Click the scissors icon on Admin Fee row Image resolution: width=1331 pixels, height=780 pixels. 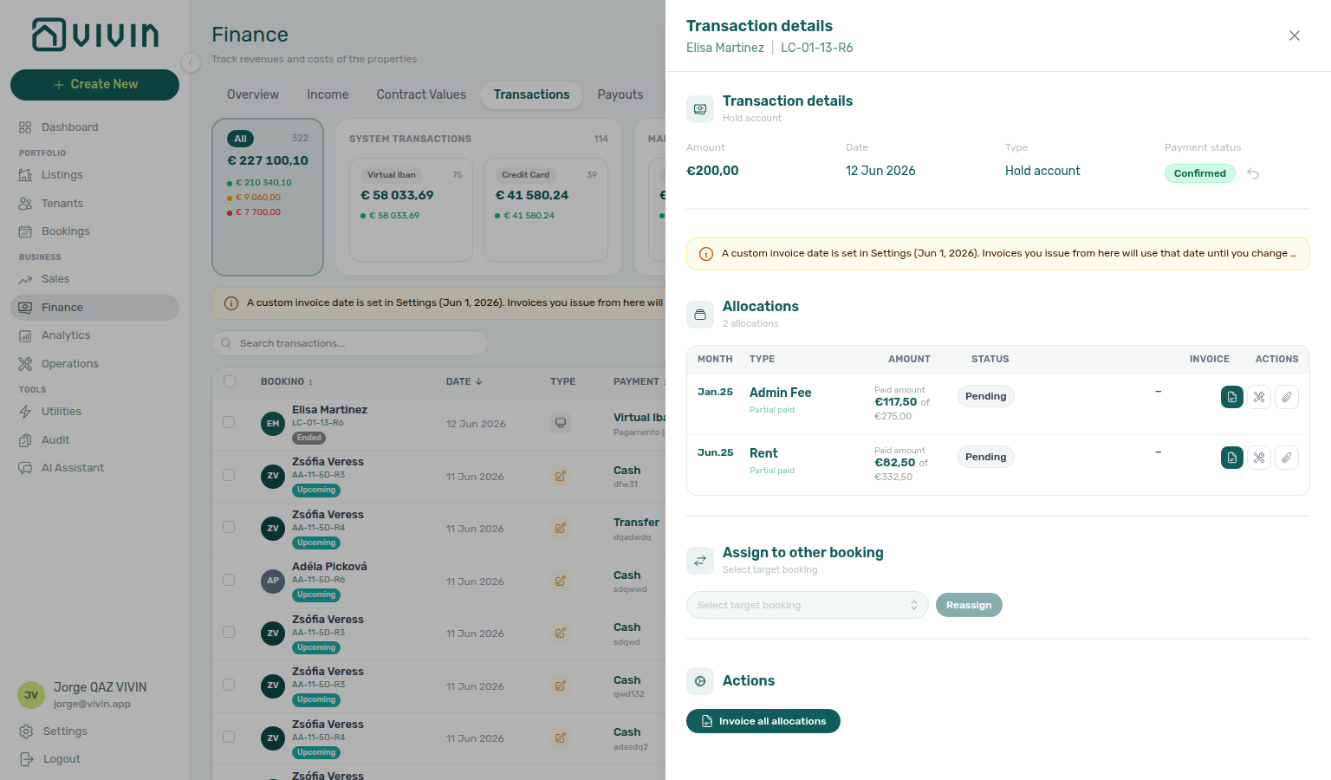tap(1259, 397)
